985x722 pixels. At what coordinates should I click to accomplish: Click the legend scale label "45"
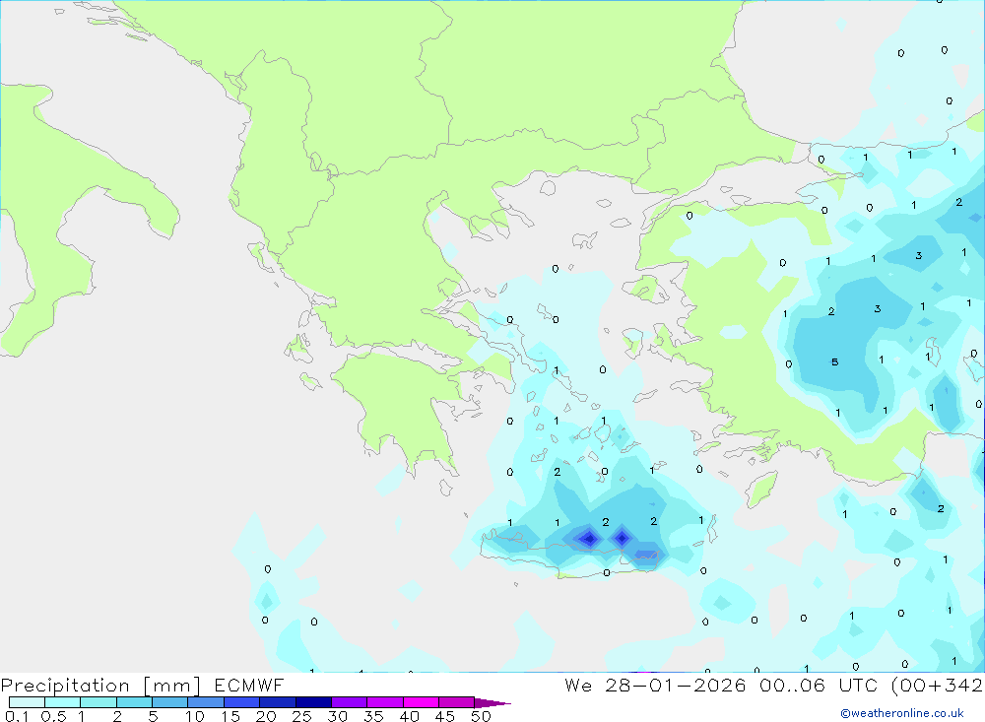[x=445, y=716]
